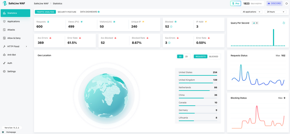The height and width of the screenshot is (134, 290).
Task: Select the United States row
Action: (x=198, y=74)
